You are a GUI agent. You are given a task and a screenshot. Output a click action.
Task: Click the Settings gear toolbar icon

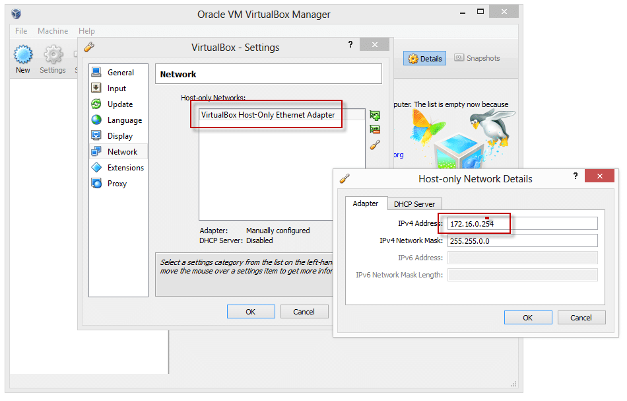[x=53, y=58]
